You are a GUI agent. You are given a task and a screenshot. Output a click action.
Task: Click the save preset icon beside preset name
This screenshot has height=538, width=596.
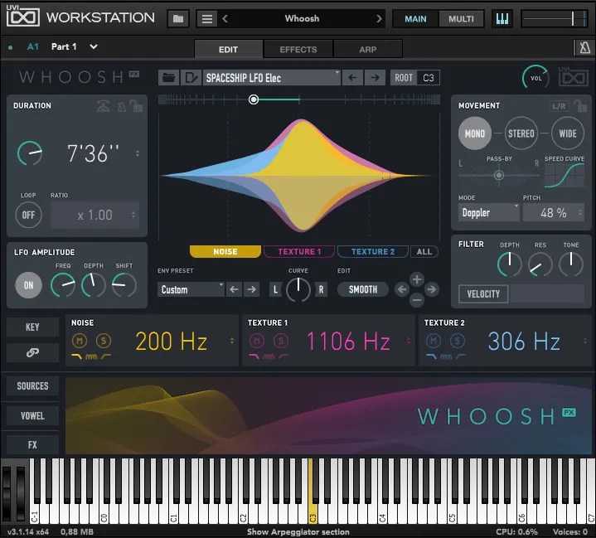click(x=191, y=78)
